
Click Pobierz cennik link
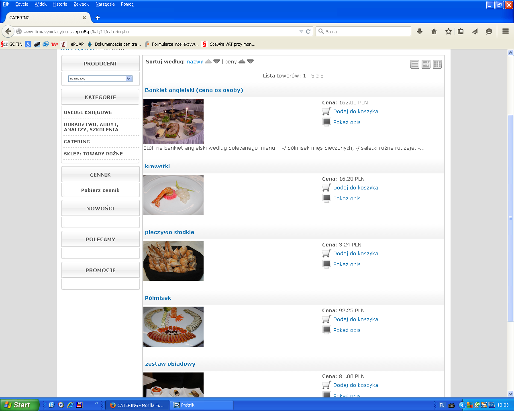tap(100, 190)
